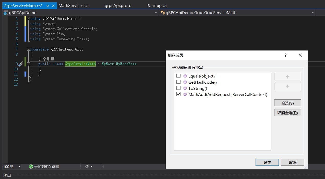Click the screwdriver quick actions icon
Image resolution: width=325 pixels, height=179 pixels.
pyautogui.click(x=21, y=64)
